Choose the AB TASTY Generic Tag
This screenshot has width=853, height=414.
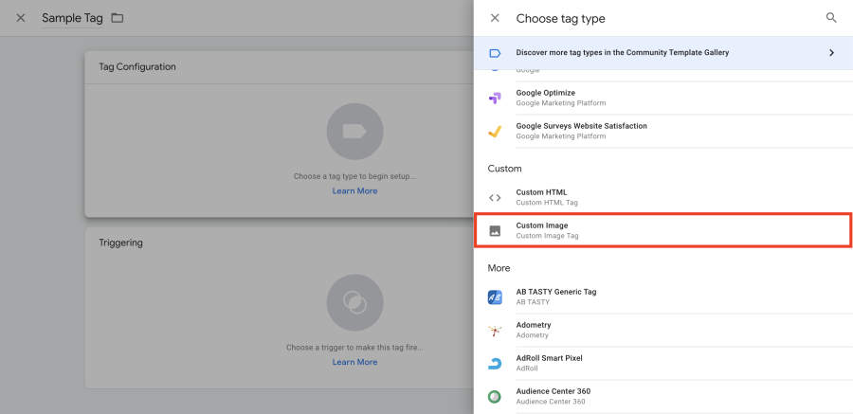click(663, 297)
